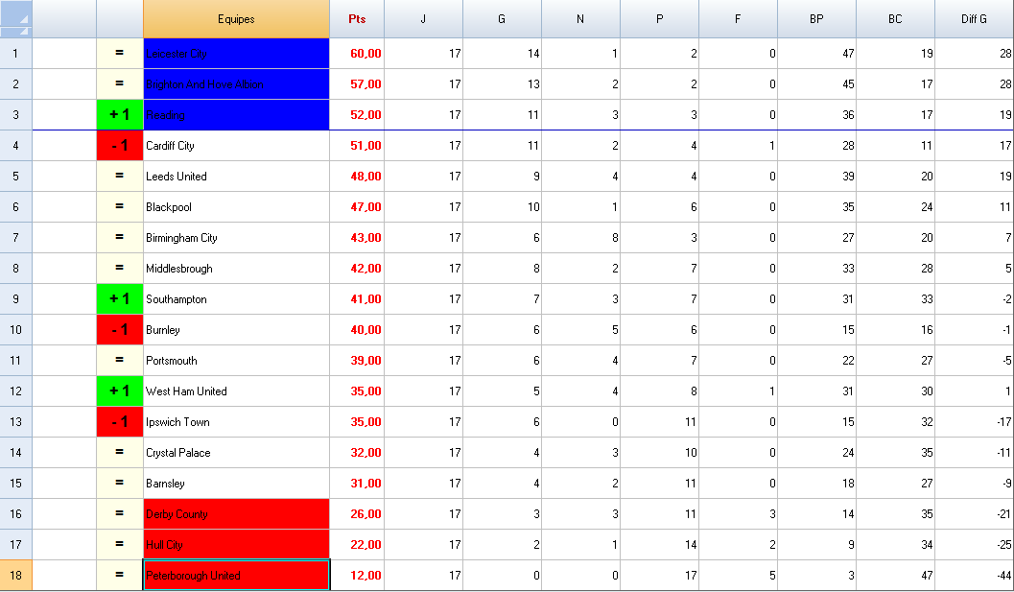Screen dimensions: 1014x592
Task: Select the Hull City team cell
Action: coord(236,545)
